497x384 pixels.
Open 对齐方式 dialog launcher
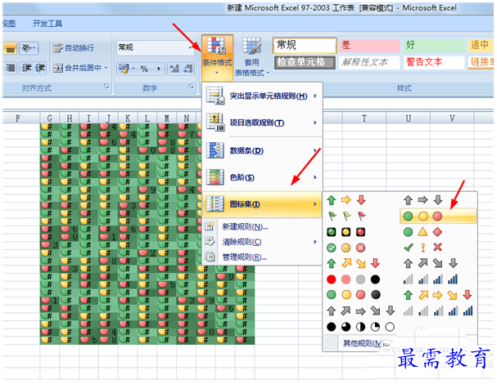pos(106,86)
